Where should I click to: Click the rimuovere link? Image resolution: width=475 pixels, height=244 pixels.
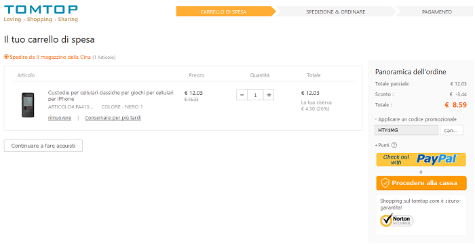[60, 118]
